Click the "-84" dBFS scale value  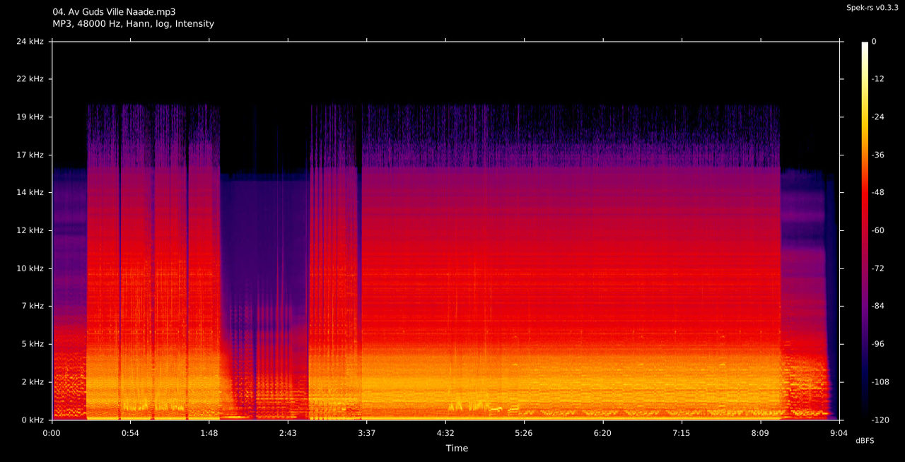tap(878, 306)
